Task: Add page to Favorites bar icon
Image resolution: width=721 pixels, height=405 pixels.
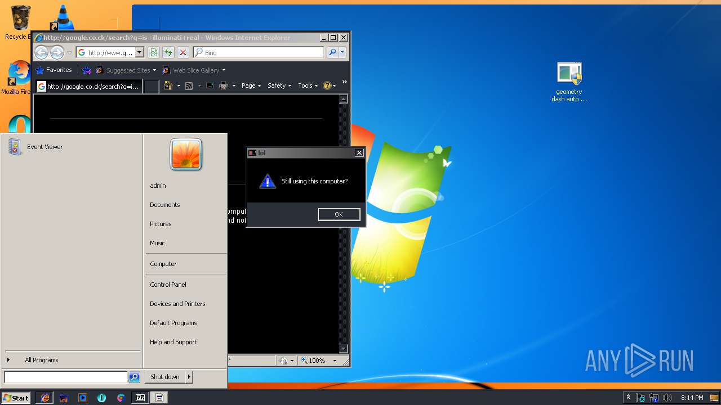Action: [x=87, y=70]
